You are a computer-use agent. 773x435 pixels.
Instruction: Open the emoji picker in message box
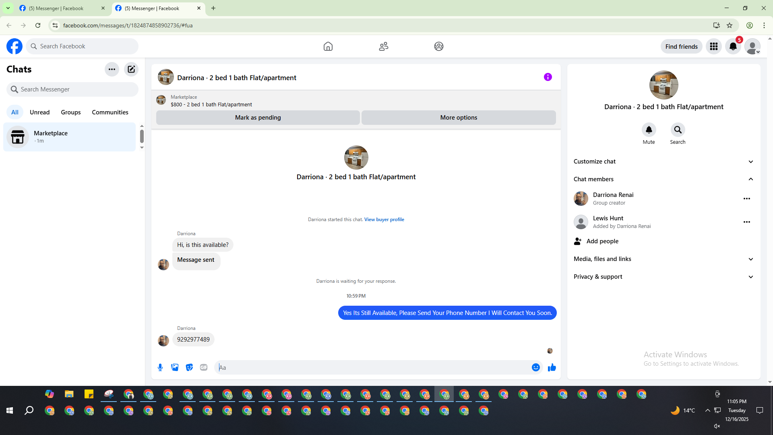(536, 367)
